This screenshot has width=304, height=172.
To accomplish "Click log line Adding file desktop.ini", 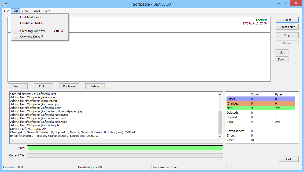I will [x=33, y=97].
